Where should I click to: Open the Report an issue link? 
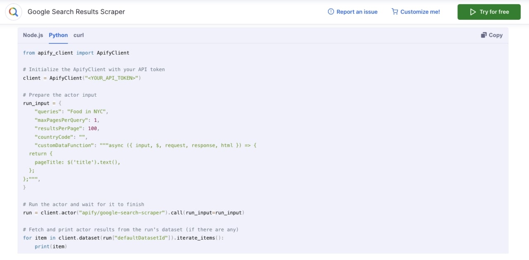coord(357,12)
